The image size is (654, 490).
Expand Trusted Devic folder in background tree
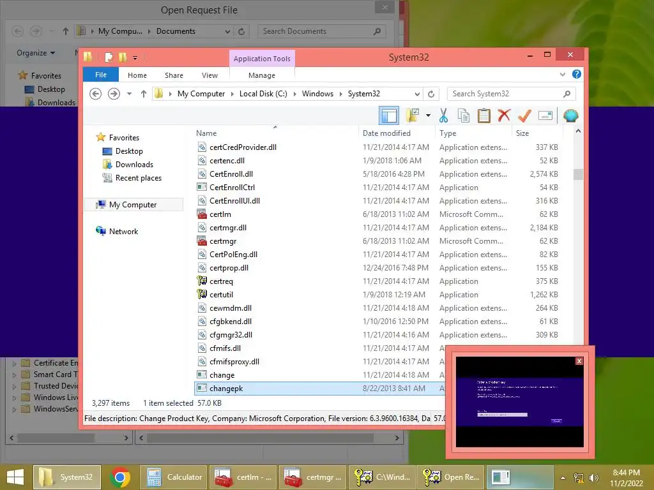[x=14, y=386]
